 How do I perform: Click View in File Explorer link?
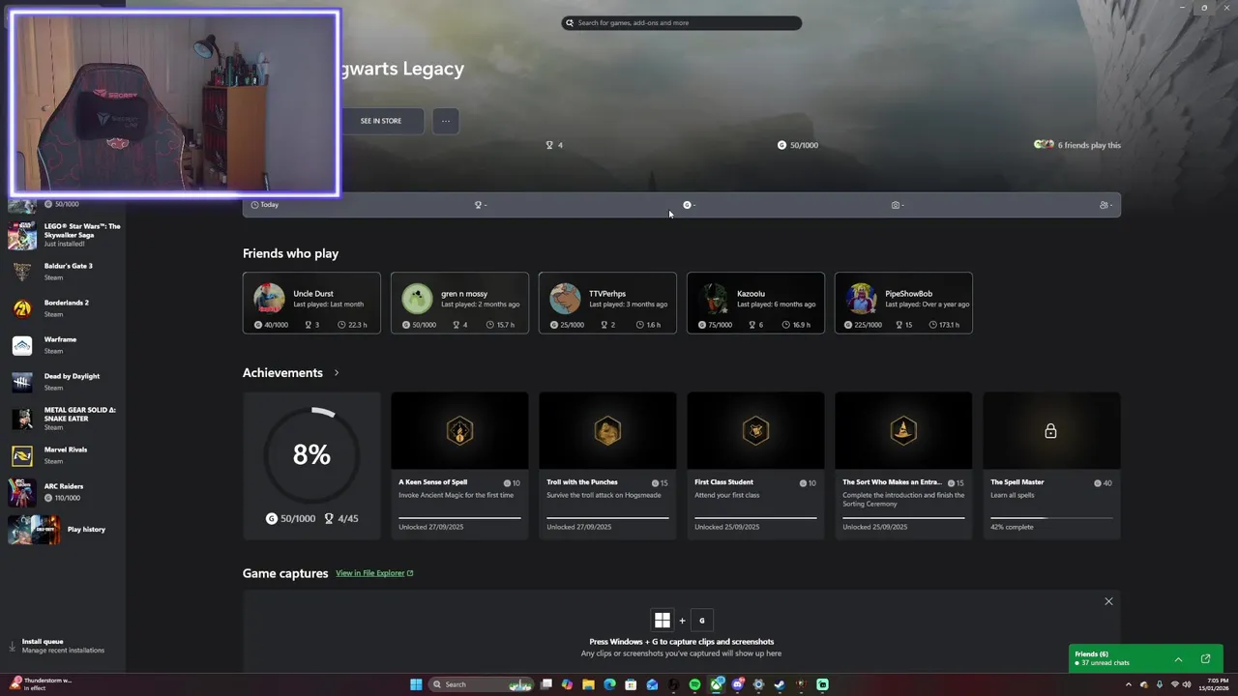pyautogui.click(x=374, y=573)
